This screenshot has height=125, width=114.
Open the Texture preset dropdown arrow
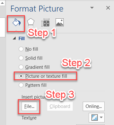[101, 118]
